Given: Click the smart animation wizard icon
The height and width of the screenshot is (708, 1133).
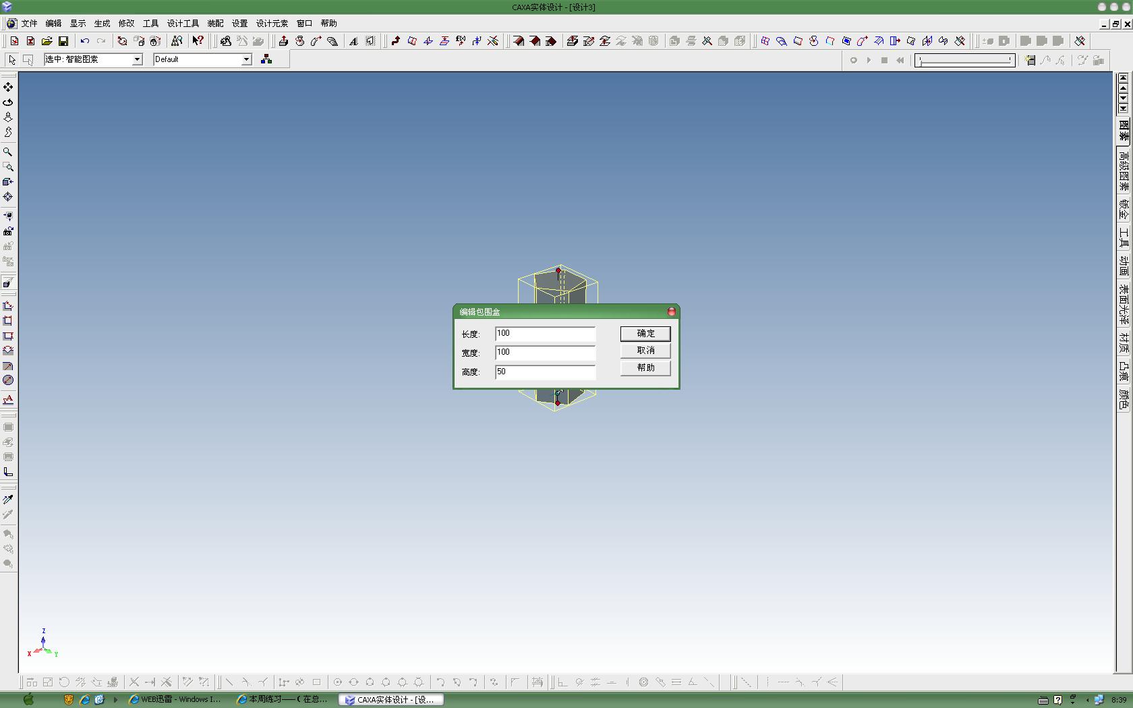Looking at the screenshot, I should pyautogui.click(x=1030, y=60).
